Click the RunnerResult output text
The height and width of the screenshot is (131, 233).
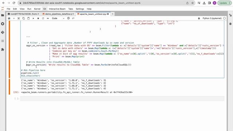click(77, 92)
